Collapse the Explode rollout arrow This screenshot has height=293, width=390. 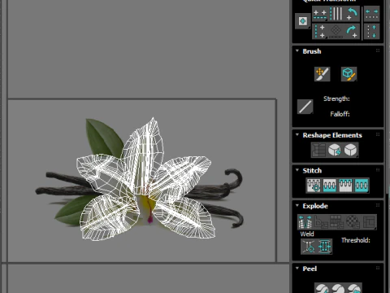(297, 205)
